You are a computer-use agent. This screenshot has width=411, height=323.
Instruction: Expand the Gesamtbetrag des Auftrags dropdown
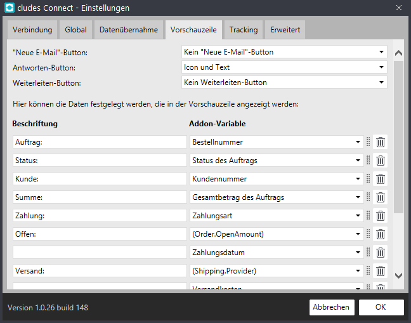click(x=277, y=197)
